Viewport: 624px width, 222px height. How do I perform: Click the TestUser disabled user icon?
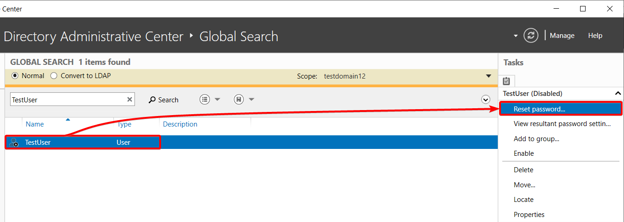point(14,143)
